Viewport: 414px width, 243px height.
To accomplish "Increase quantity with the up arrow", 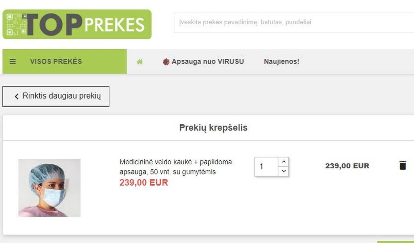I will pos(284,162).
